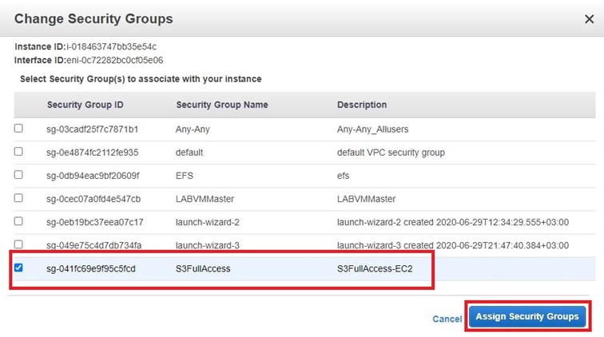Select the EFS security group checkbox
The width and height of the screenshot is (604, 337).
18,174
